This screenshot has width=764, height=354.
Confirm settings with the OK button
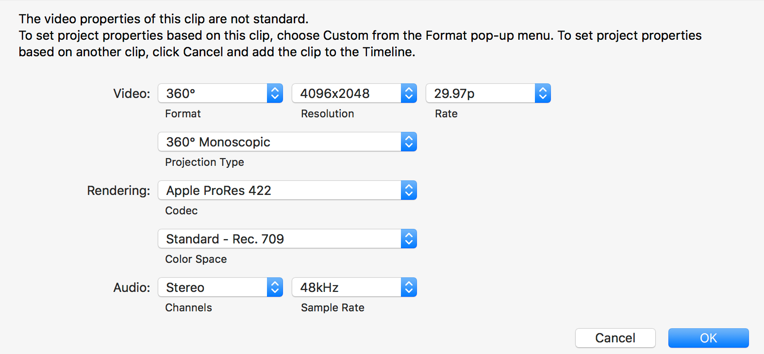(709, 338)
